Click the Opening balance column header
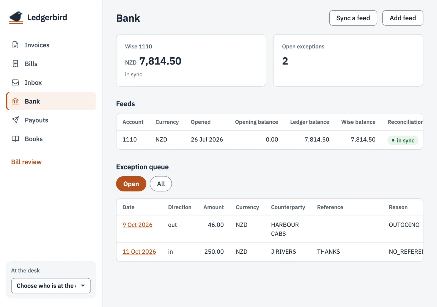The width and height of the screenshot is (437, 307). click(x=256, y=122)
